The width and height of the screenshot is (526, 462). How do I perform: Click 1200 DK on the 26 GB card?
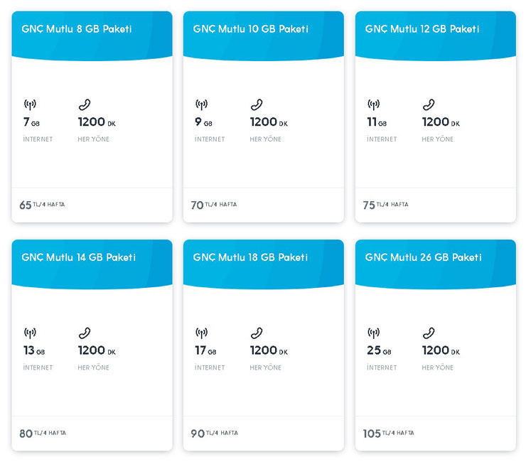tap(441, 350)
